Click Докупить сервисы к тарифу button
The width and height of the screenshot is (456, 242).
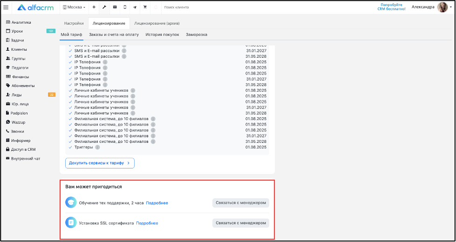[100, 163]
